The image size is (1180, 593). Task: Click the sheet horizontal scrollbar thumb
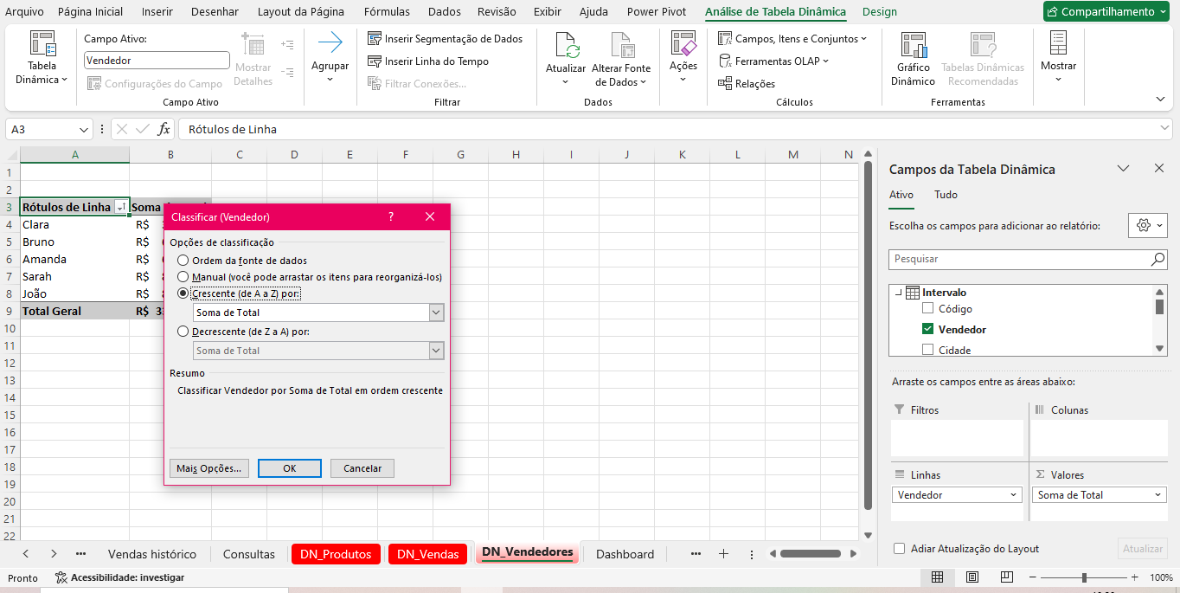(811, 554)
